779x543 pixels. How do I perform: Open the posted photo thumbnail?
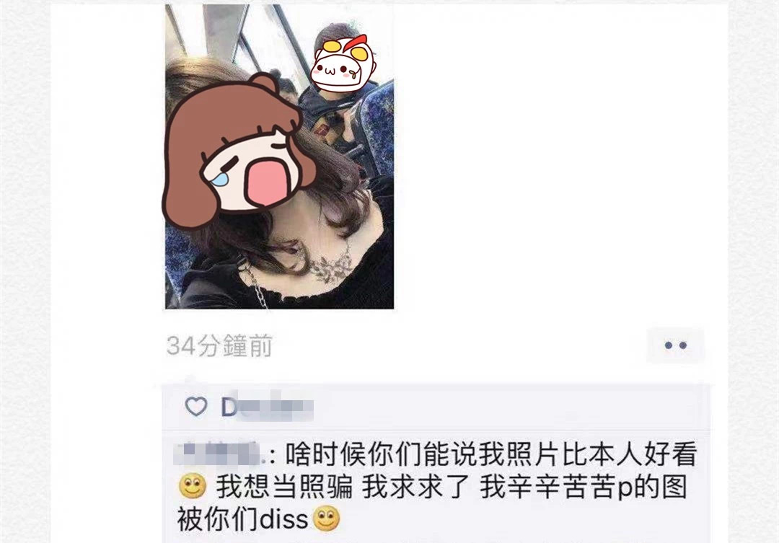tap(279, 156)
